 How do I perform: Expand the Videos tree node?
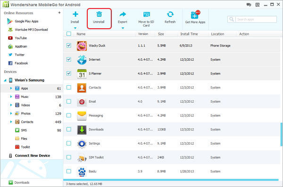[x=11, y=105]
